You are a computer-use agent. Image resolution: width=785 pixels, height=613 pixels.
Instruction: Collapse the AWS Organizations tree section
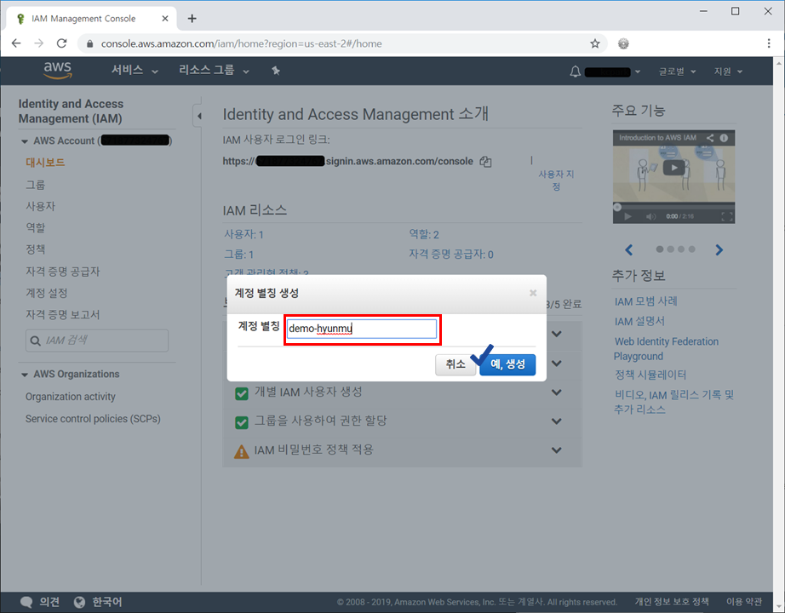point(24,375)
